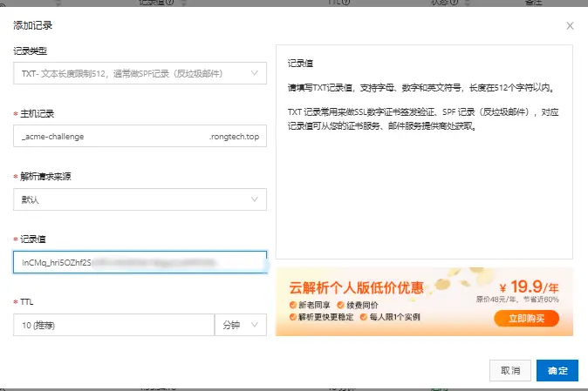Focus the 记录值 input field
Viewport: 588px width, 391px height.
(140, 262)
